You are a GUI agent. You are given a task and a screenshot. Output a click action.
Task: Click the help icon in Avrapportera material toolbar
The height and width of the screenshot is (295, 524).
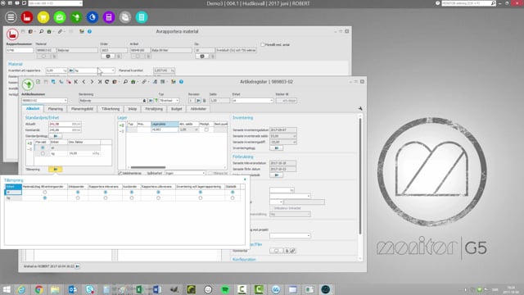89,31
